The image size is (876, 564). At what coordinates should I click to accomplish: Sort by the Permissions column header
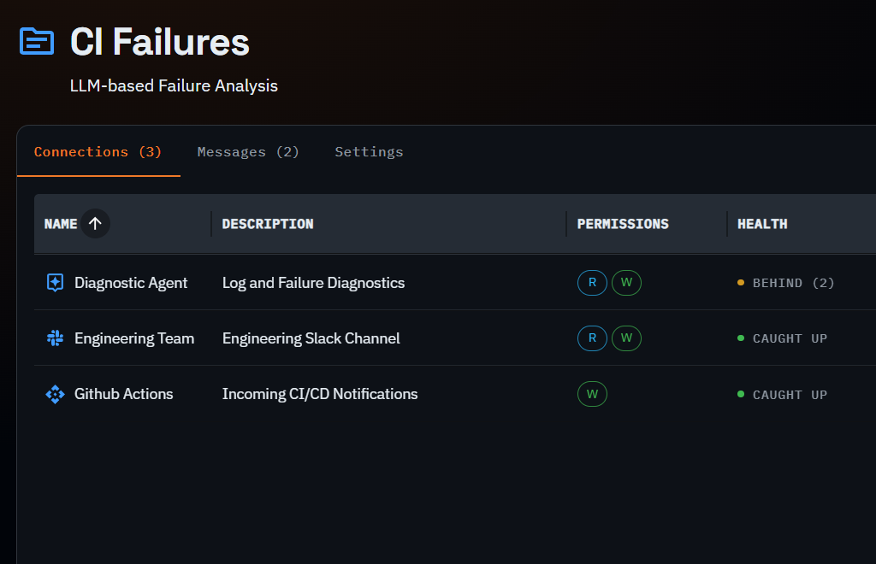tap(623, 224)
